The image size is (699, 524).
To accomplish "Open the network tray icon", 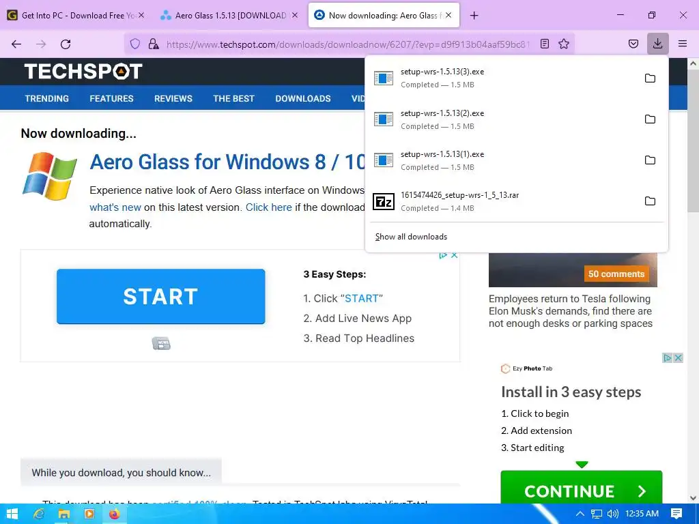I will tap(597, 514).
